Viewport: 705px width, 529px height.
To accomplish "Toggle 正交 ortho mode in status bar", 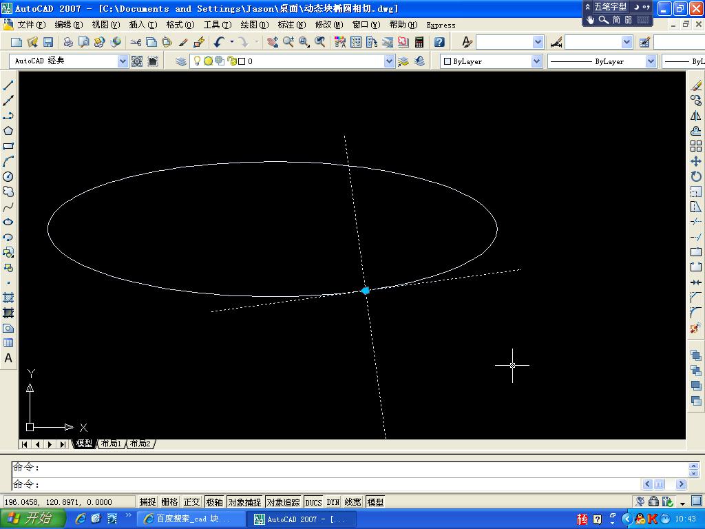I will click(x=191, y=502).
